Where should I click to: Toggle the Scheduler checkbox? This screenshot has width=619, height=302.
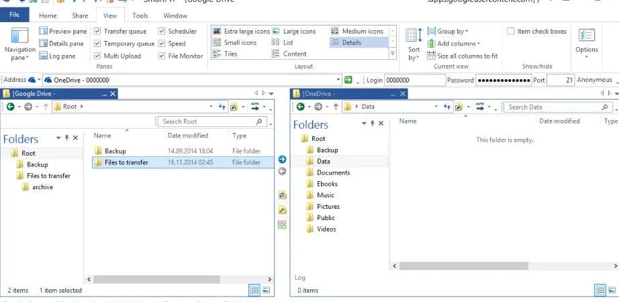(161, 31)
